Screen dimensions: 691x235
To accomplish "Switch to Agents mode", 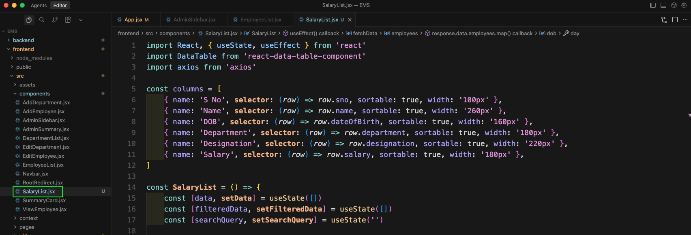I will pos(39,5).
